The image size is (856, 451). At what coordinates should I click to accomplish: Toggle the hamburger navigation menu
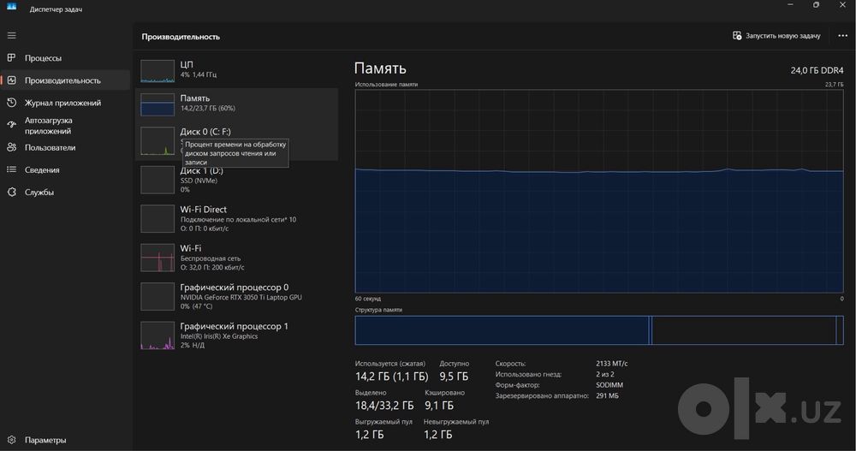11,35
